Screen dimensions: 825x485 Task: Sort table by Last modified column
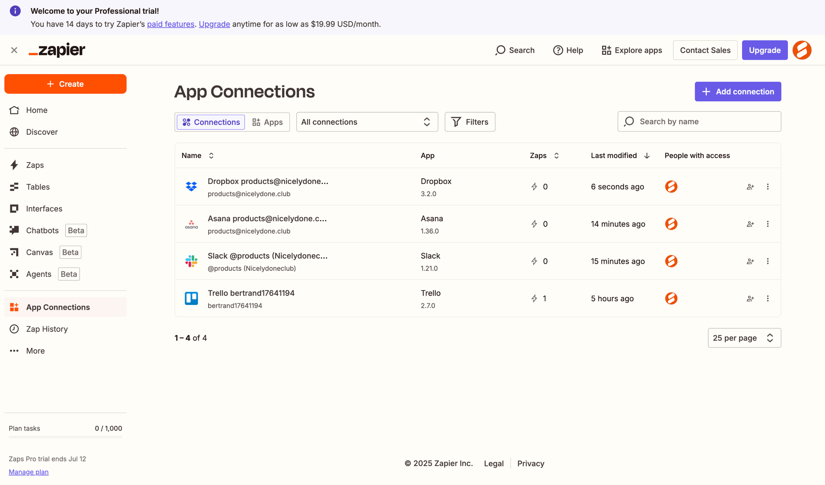click(620, 156)
